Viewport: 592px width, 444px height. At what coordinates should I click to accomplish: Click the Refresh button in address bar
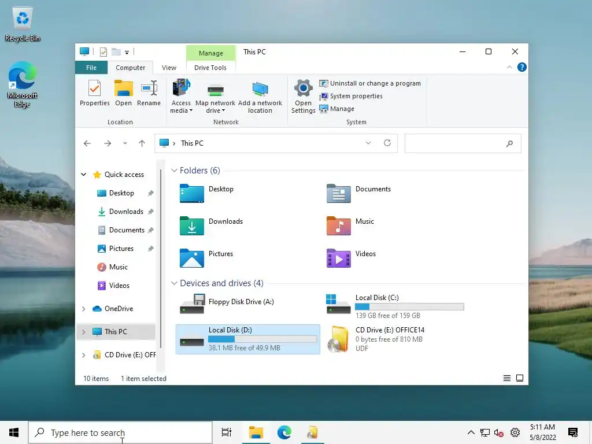pos(387,143)
